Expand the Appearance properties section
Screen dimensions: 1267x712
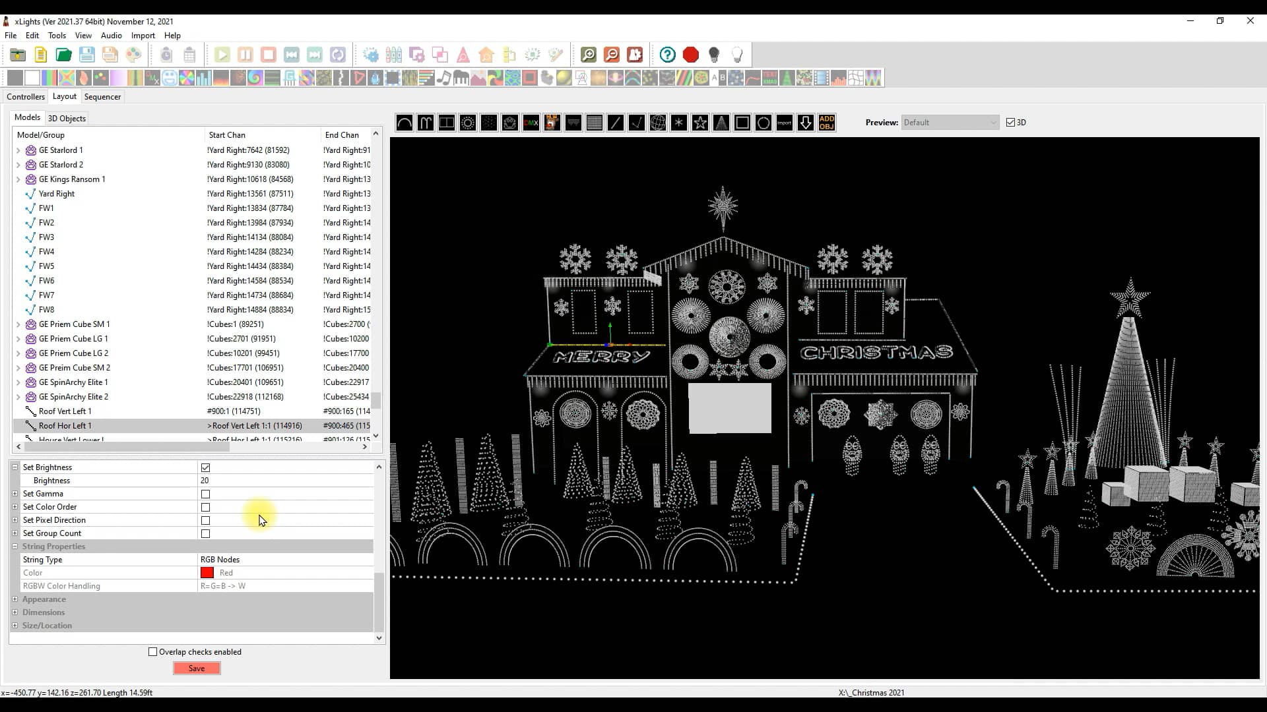(15, 599)
